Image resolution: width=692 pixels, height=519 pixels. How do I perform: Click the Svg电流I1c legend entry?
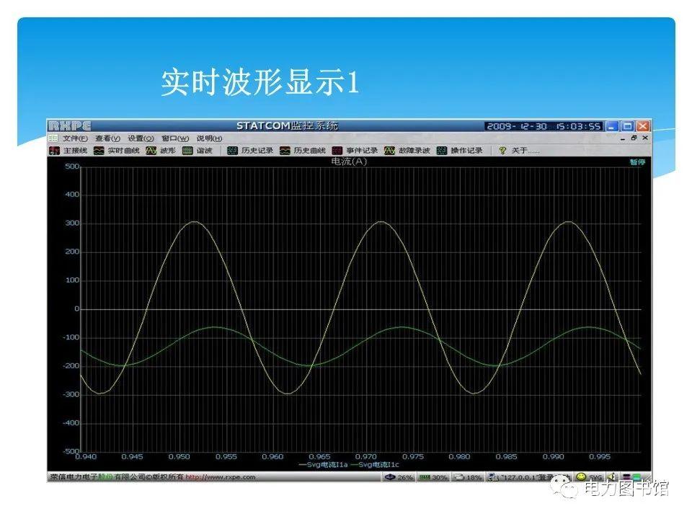tap(375, 465)
